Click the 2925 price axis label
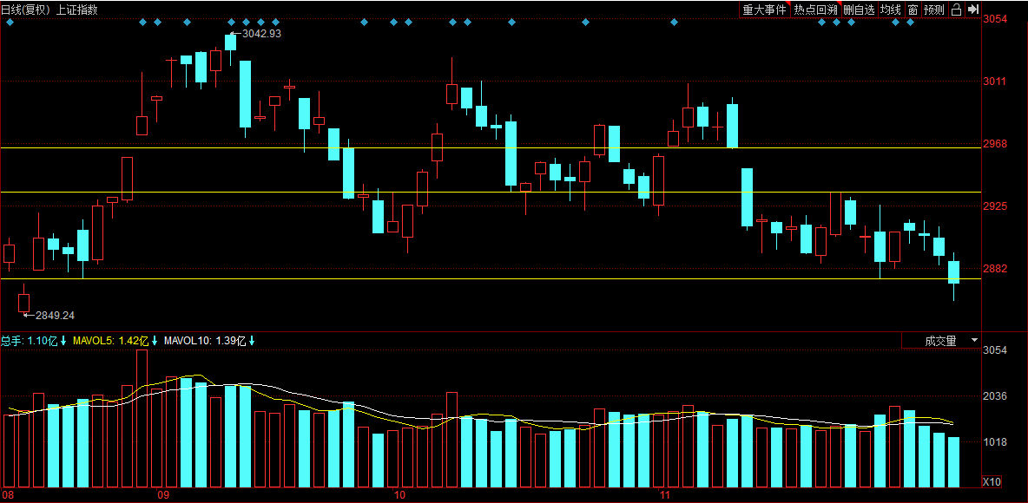 click(x=994, y=206)
